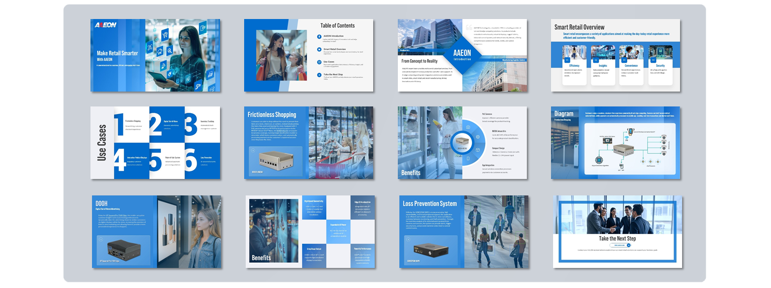Open the Frictionless Shopping slide
The height and width of the screenshot is (288, 771).
[308, 143]
